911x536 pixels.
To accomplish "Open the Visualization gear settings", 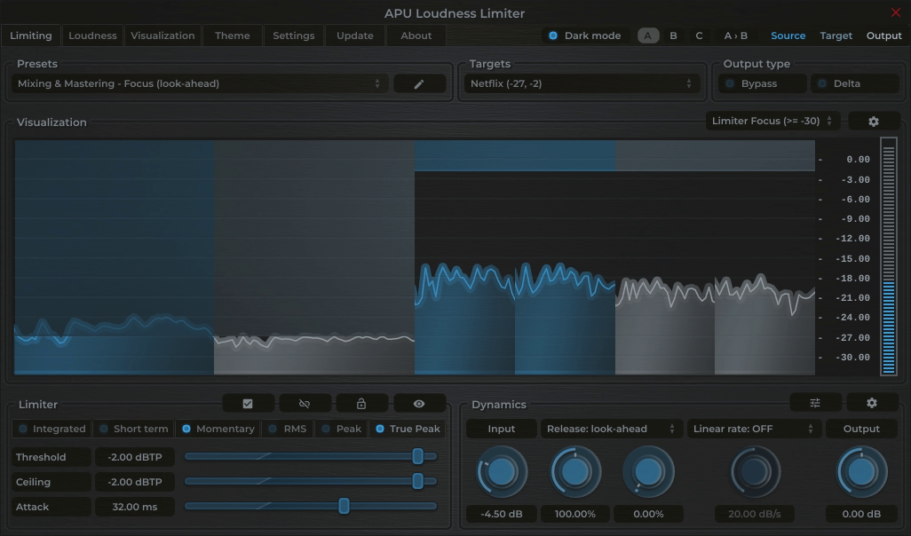I will (874, 121).
